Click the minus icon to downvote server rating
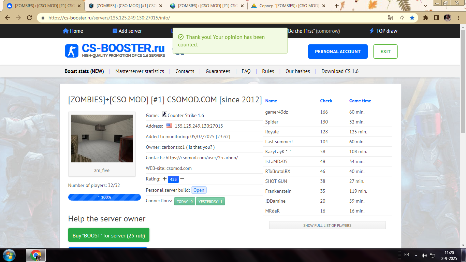Viewport: 466px width, 262px height. pyautogui.click(x=182, y=179)
